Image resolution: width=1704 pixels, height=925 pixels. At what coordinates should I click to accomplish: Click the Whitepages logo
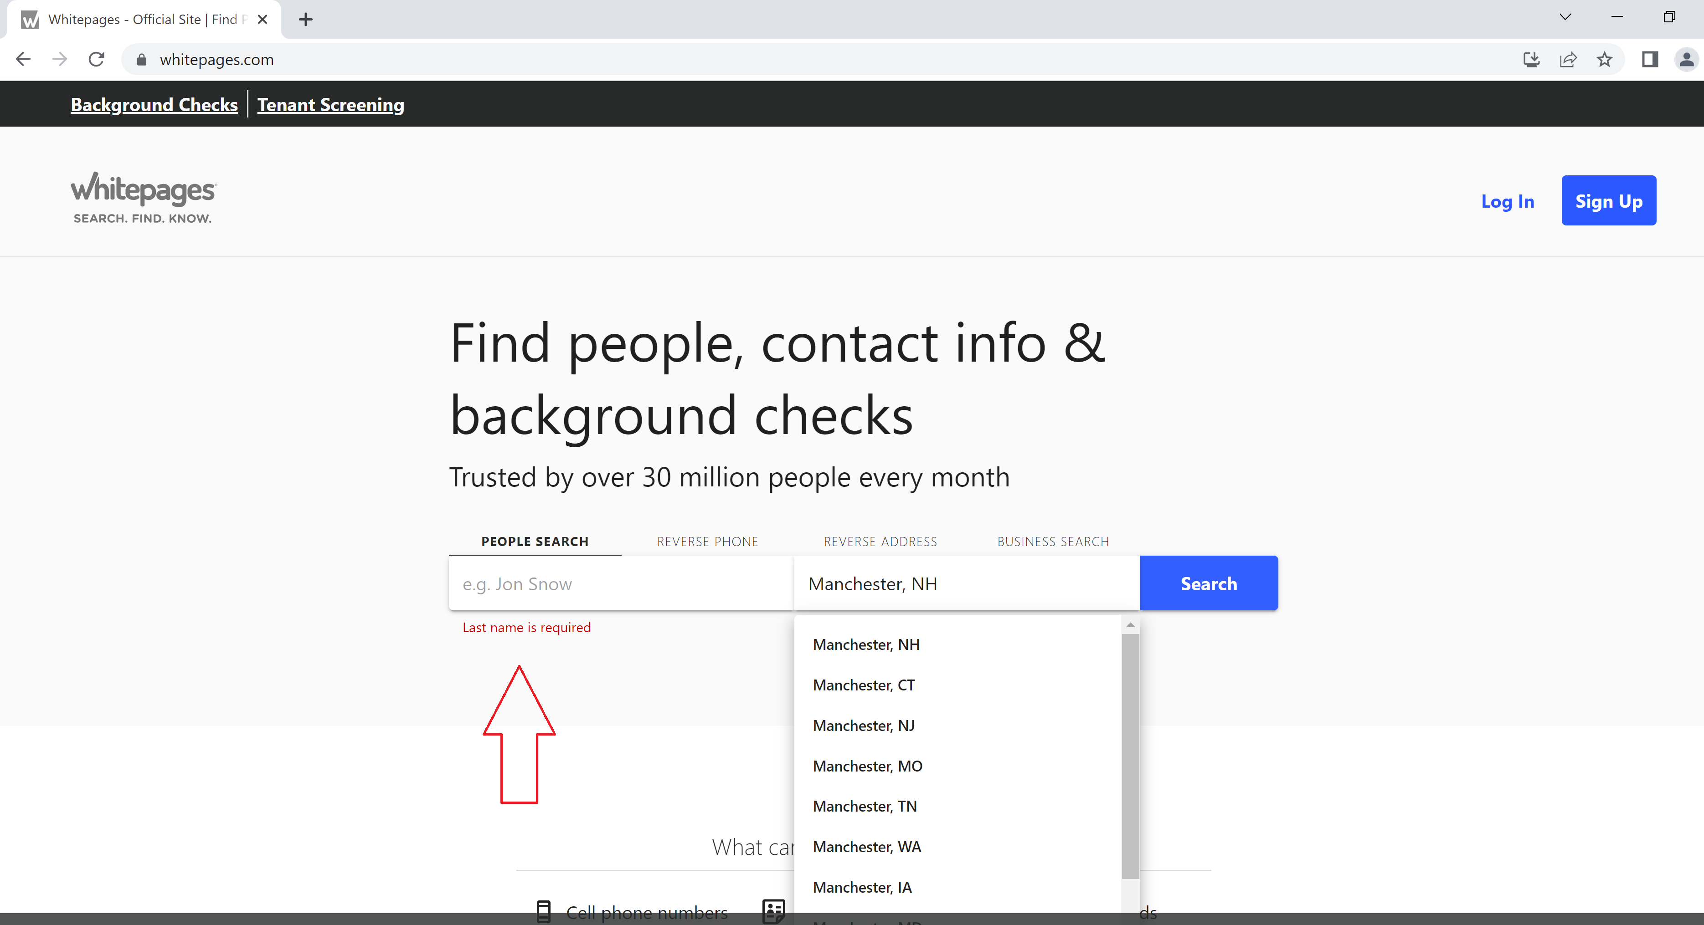point(144,198)
